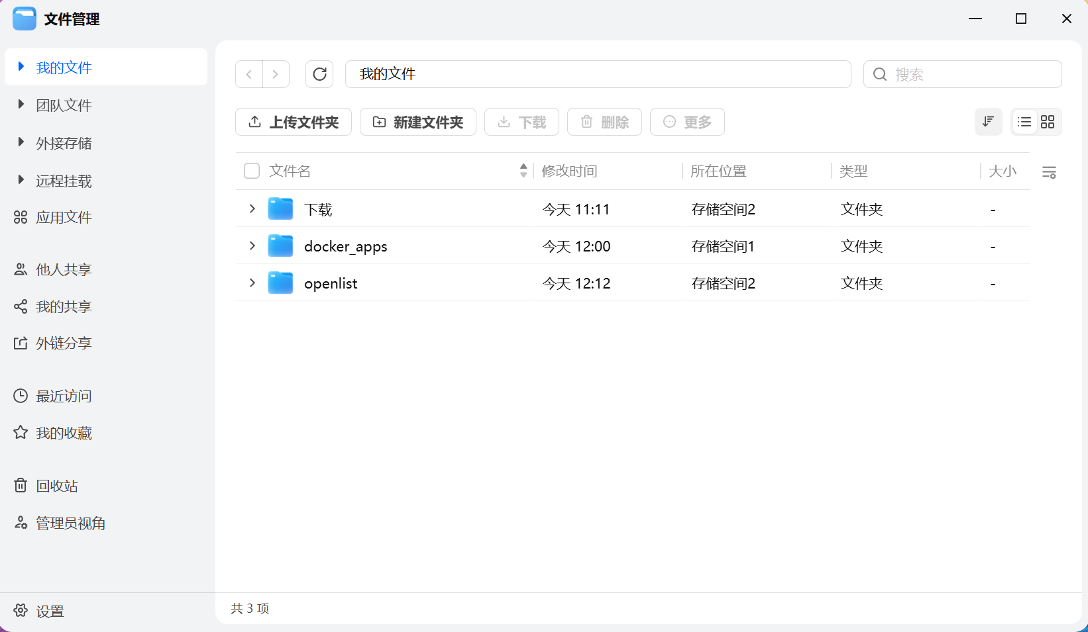The height and width of the screenshot is (632, 1088).
Task: Open the Recycle Bin (回收站)
Action: [x=56, y=486]
